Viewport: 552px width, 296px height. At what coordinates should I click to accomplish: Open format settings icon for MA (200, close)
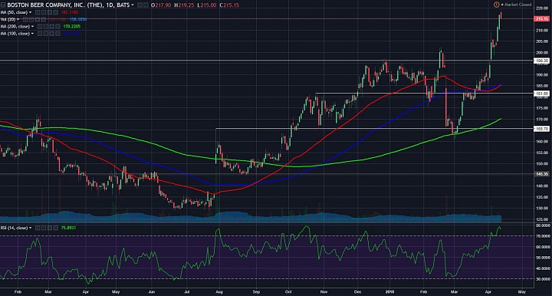pos(46,26)
